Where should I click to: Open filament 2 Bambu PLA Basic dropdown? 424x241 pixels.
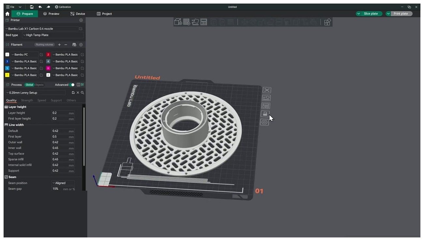tap(65, 55)
